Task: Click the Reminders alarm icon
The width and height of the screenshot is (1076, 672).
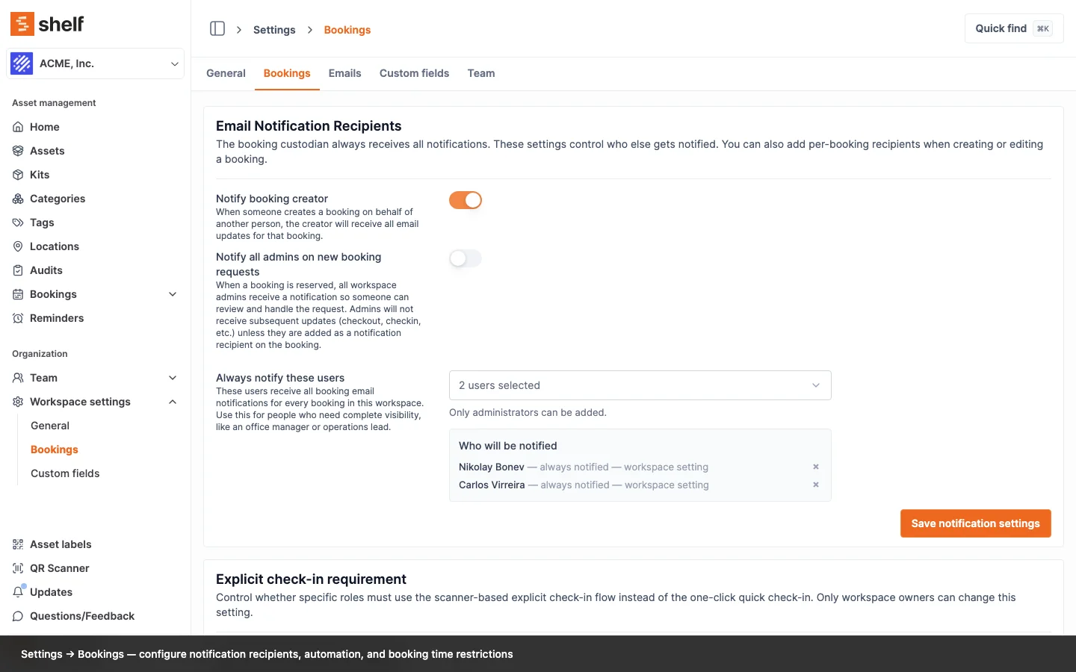Action: 18,318
